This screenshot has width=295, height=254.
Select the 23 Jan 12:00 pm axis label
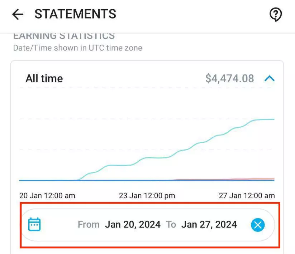pyautogui.click(x=147, y=196)
